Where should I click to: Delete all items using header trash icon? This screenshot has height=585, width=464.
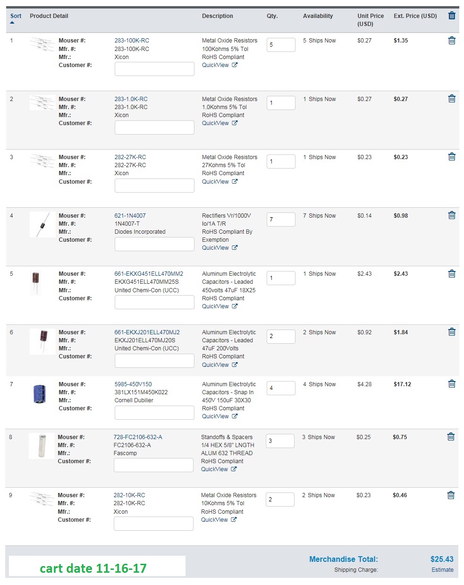pyautogui.click(x=452, y=16)
